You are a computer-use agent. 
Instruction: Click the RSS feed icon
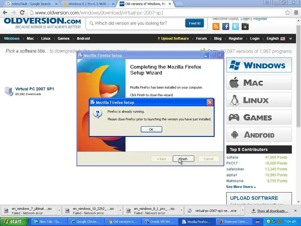click(x=216, y=26)
